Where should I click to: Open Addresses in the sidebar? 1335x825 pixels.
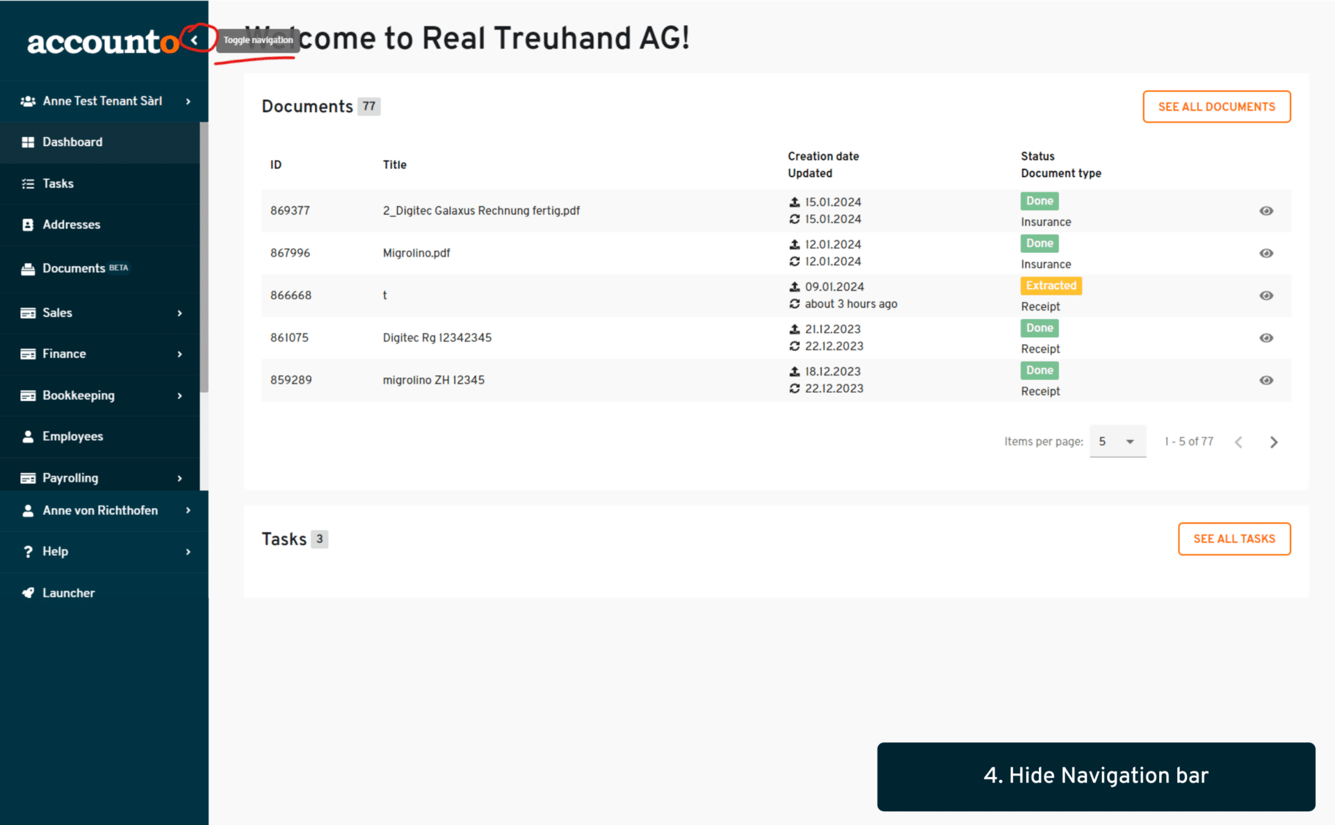coord(100,225)
